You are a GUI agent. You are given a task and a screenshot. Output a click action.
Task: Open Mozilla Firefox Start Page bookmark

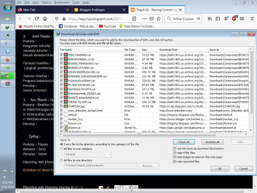click(37, 26)
